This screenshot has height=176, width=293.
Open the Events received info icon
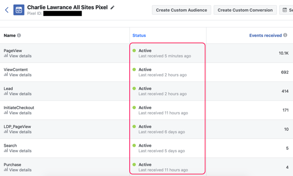[x=285, y=35]
